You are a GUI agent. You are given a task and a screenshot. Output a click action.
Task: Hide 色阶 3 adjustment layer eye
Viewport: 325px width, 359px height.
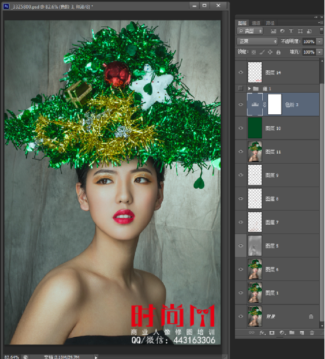point(241,104)
